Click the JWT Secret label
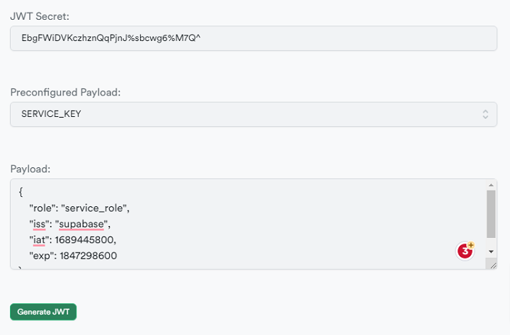 tap(40, 16)
